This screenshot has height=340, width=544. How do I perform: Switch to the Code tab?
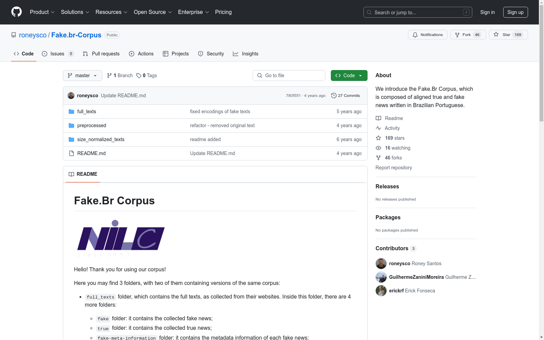tap(24, 54)
